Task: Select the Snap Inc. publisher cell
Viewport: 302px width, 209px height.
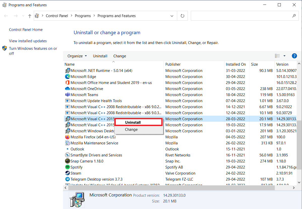Action: pyautogui.click(x=173, y=161)
